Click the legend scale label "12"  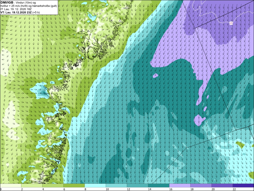129,189
